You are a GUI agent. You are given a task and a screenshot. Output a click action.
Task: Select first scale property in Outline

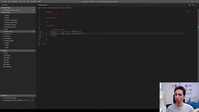point(7,60)
